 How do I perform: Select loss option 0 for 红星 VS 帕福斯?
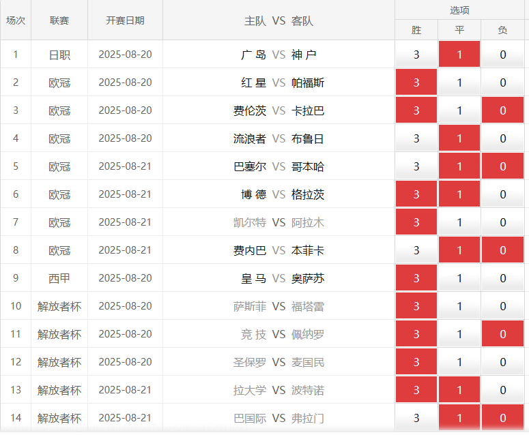coord(502,82)
